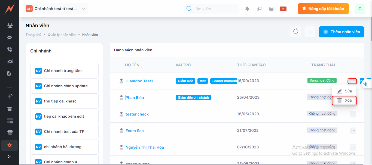Open the document icon in sidebar

pyautogui.click(x=9, y=73)
